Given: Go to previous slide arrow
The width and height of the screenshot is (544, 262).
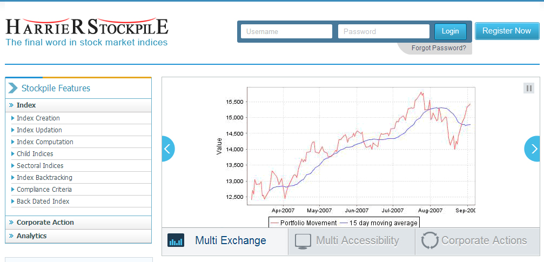Looking at the screenshot, I should (168, 149).
